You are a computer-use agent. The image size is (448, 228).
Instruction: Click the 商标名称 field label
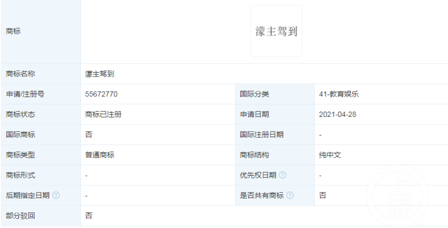coord(20,74)
